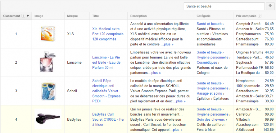Screen dimensions: 276x133
Task: Click Santediscount price entry 76,90
Action: coord(255,39)
